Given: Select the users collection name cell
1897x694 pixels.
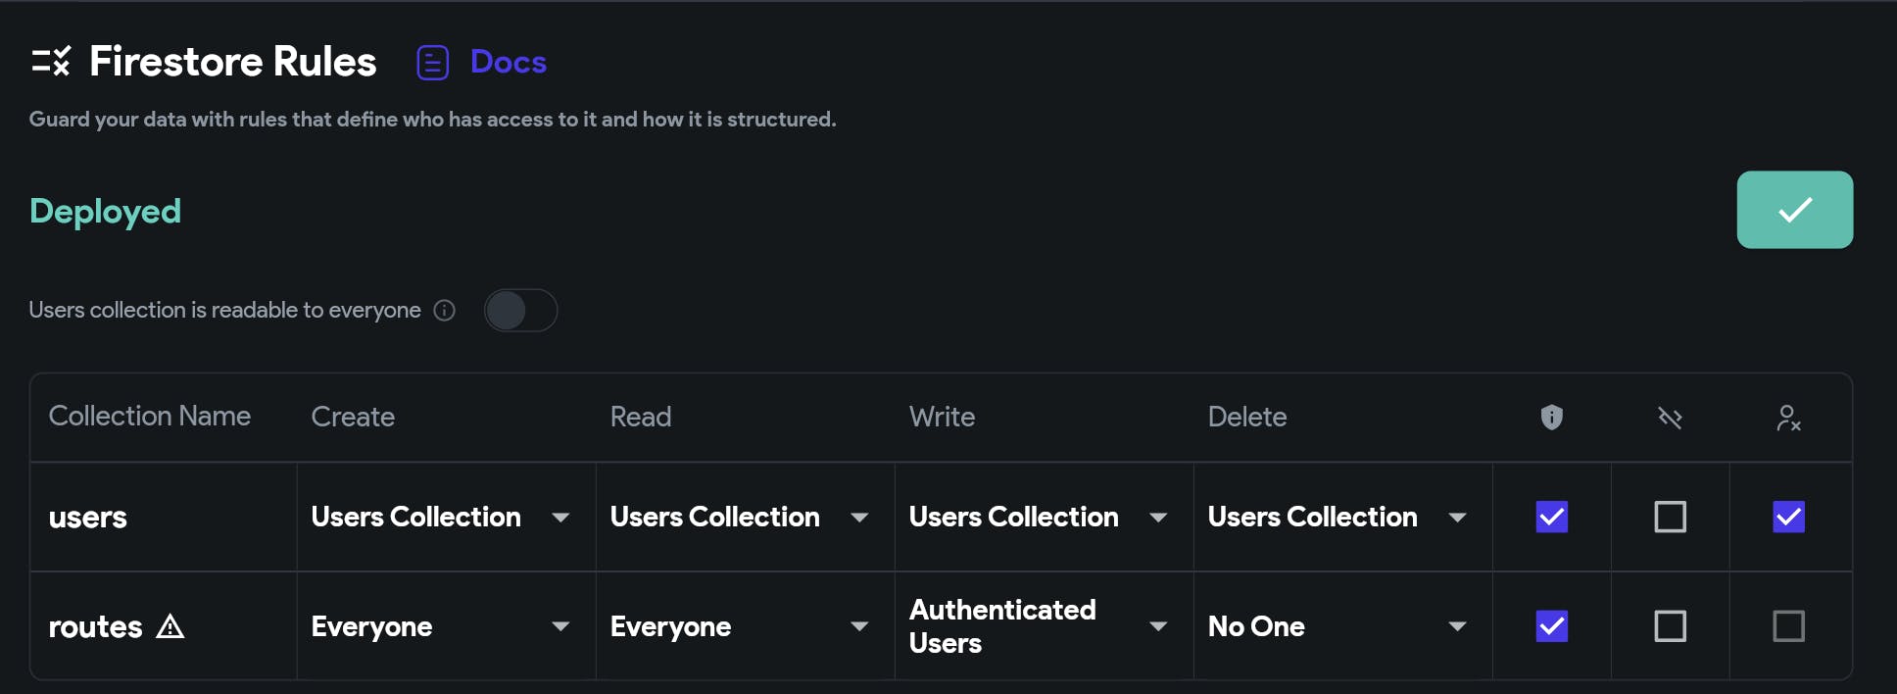Looking at the screenshot, I should pyautogui.click(x=88, y=518).
